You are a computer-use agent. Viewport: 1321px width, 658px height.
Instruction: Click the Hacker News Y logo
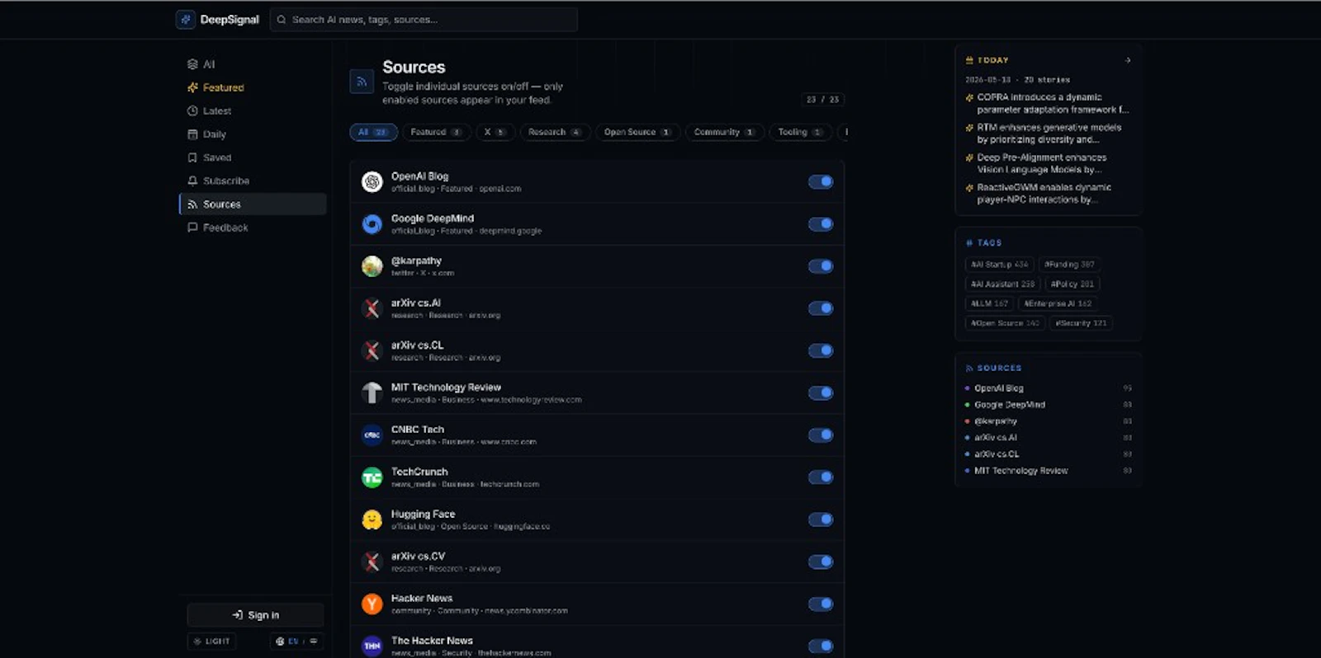click(372, 604)
